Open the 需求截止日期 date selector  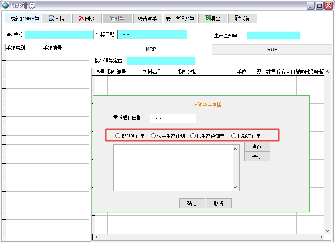click(173, 118)
